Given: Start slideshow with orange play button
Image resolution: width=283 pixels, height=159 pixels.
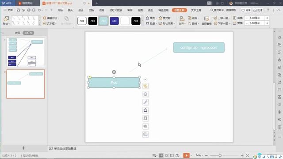Looking at the screenshot, I should pos(186,155).
